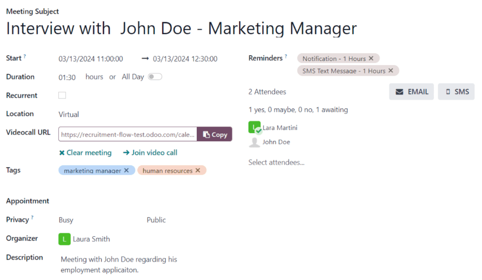
Task: Send SMS to attendees
Action: (456, 92)
